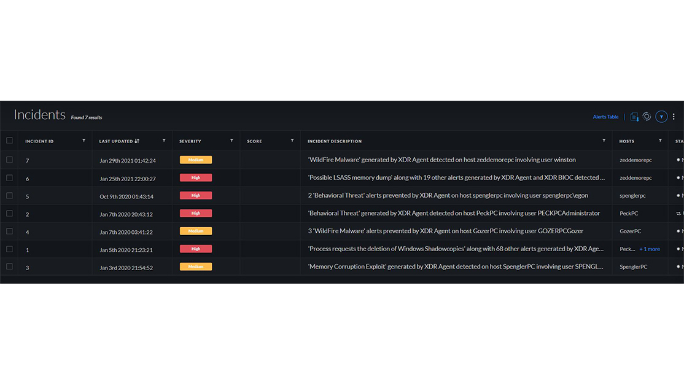The width and height of the screenshot is (684, 385).
Task: Open the '3 WildFire Malware alerts' GozerPC description
Action: [446, 231]
